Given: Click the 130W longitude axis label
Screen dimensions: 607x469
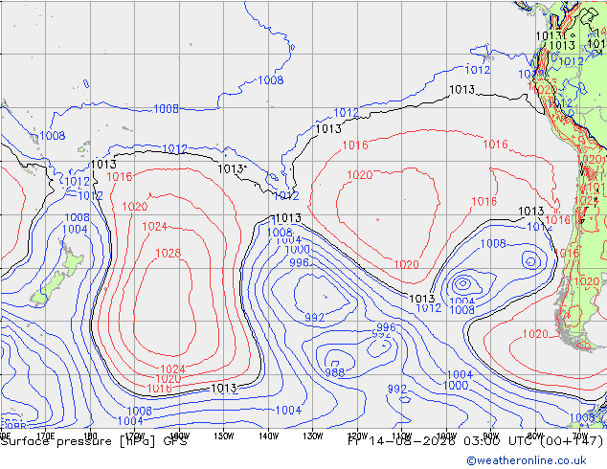Looking at the screenshot, I should pyautogui.click(x=313, y=436).
